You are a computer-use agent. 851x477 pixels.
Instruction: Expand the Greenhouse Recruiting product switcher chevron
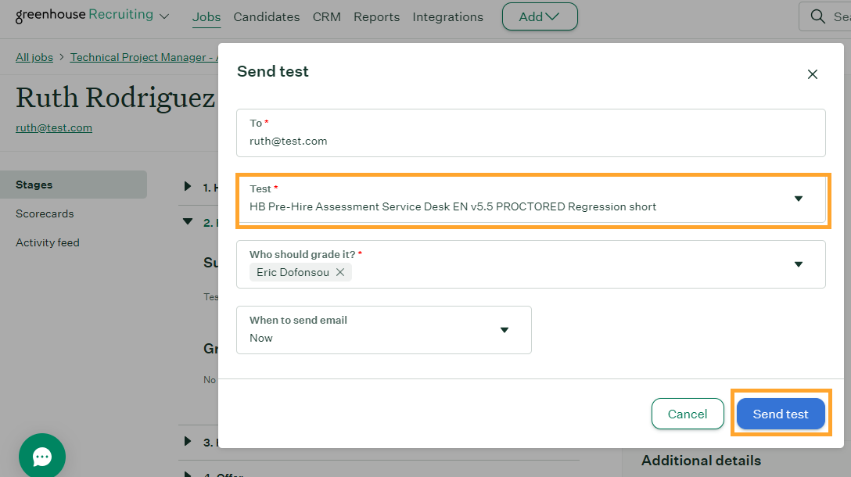click(x=164, y=16)
